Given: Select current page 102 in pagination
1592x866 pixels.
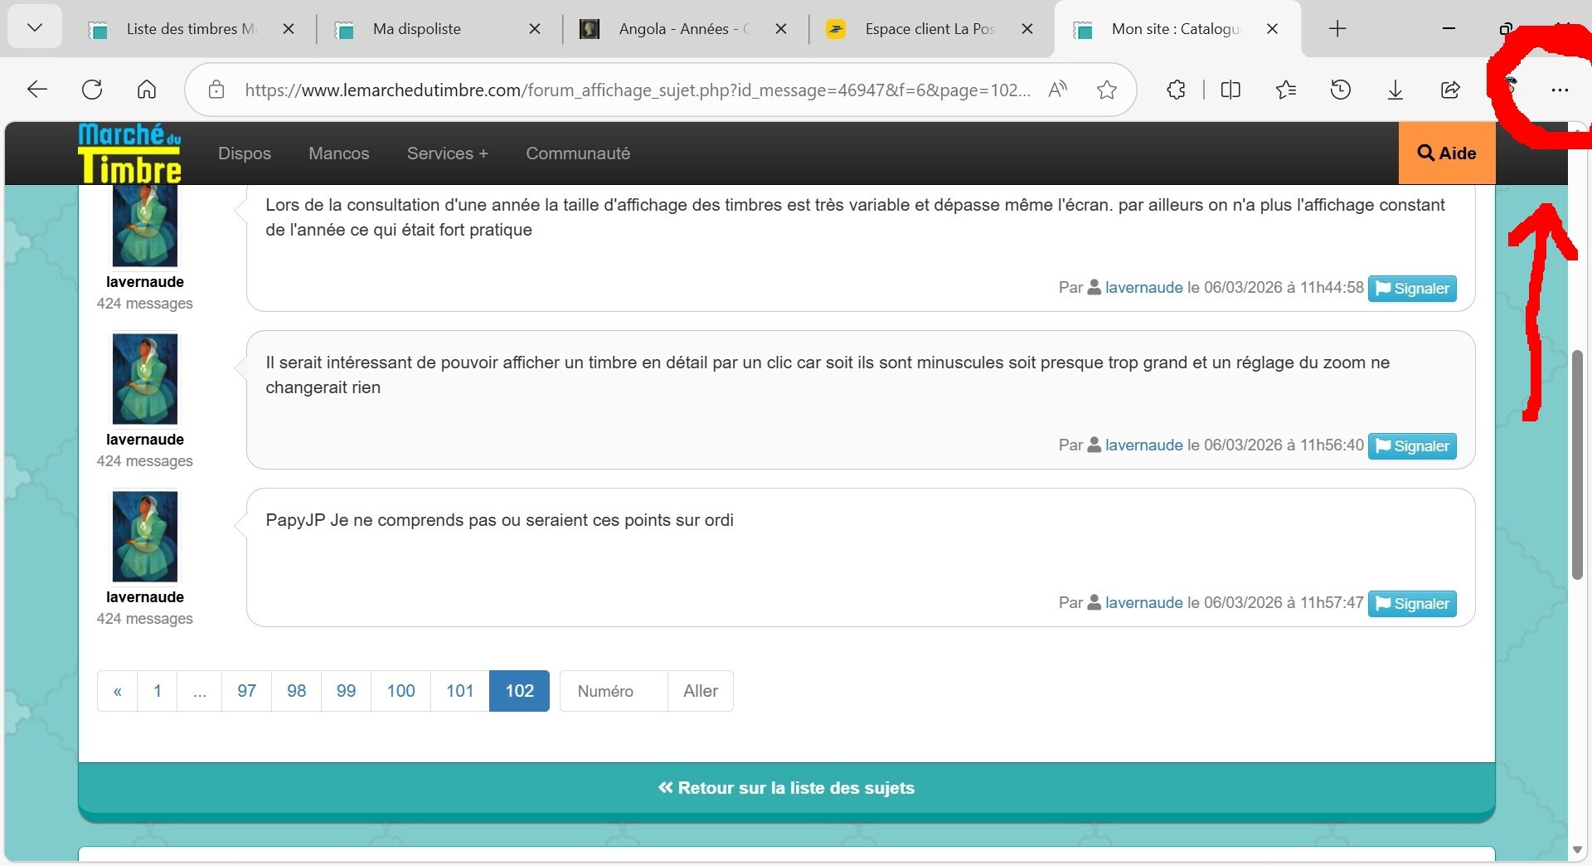Looking at the screenshot, I should pos(520,691).
